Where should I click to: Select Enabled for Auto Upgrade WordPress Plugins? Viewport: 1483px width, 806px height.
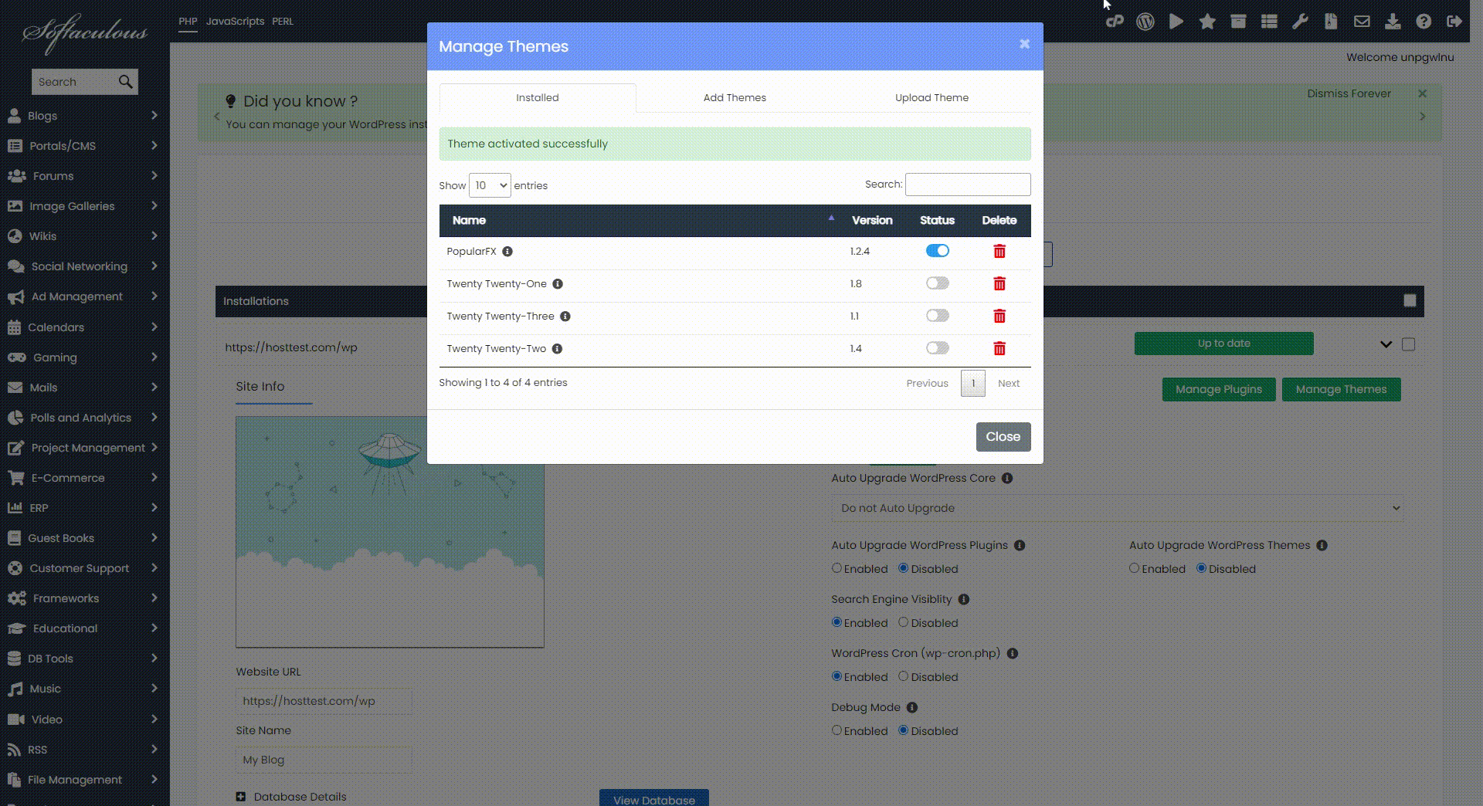tap(837, 568)
